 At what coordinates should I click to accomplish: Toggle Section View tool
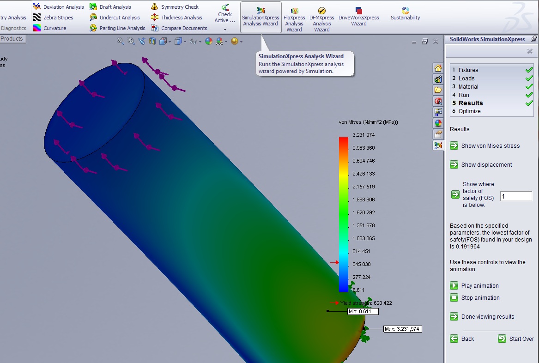(x=152, y=41)
